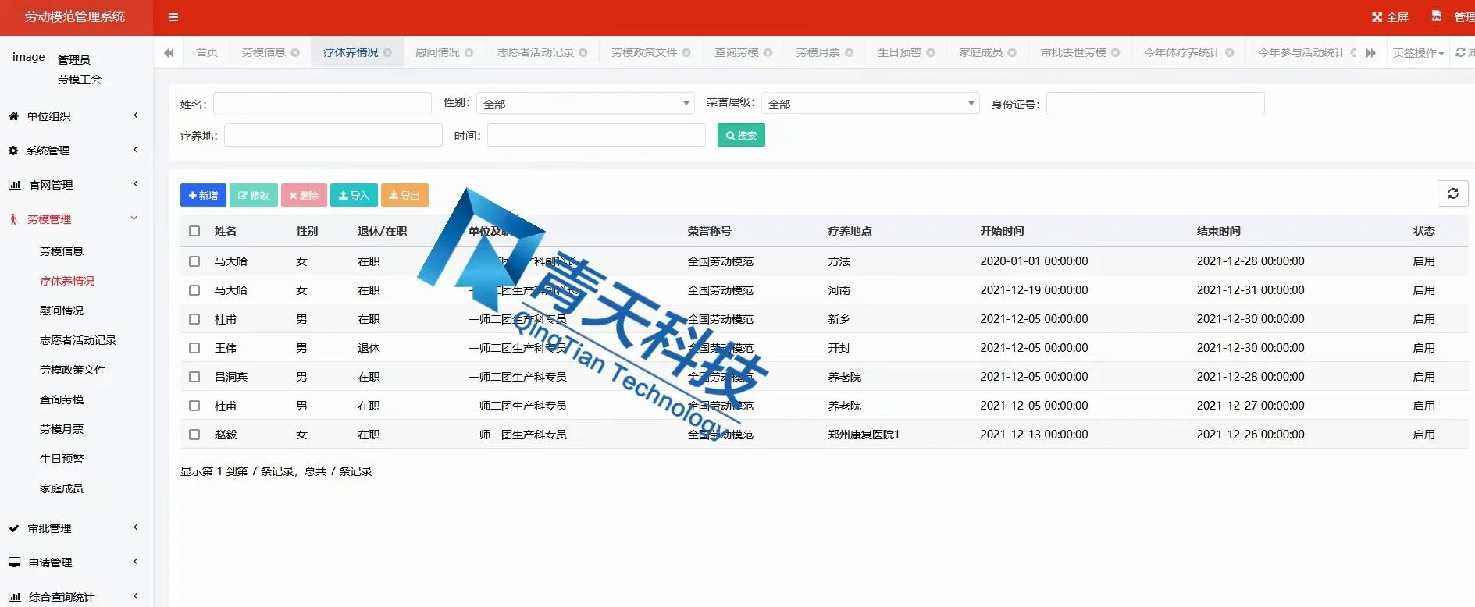Switch to the 首页 tab
This screenshot has width=1475, height=607.
(207, 53)
